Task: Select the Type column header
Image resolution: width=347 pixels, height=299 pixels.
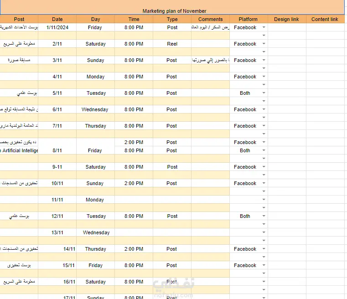Action: click(x=172, y=19)
